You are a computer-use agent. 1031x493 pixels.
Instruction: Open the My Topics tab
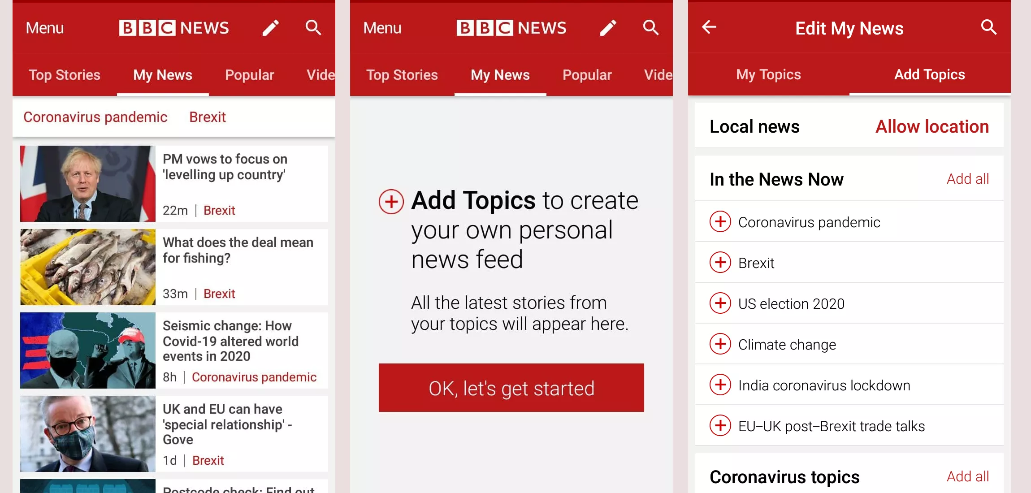tap(768, 74)
